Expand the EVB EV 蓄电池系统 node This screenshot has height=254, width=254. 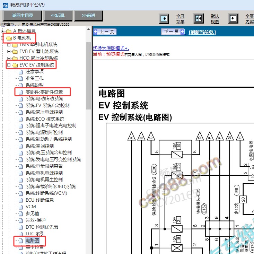coord(9,52)
